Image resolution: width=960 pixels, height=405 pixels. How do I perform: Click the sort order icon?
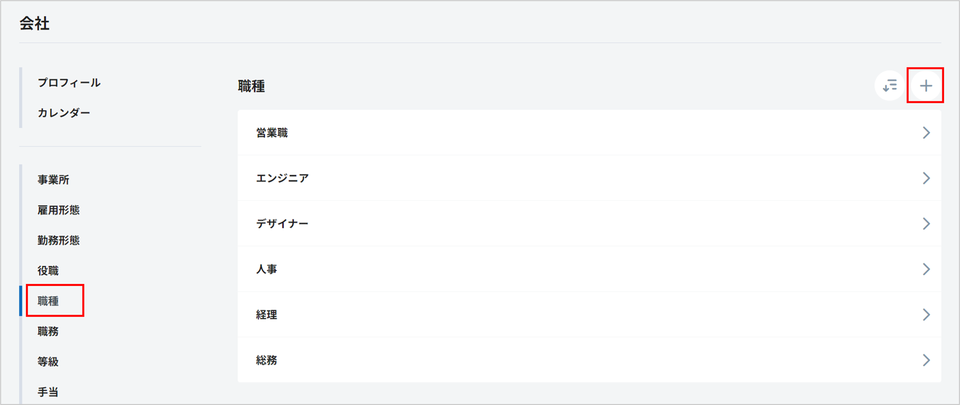890,86
